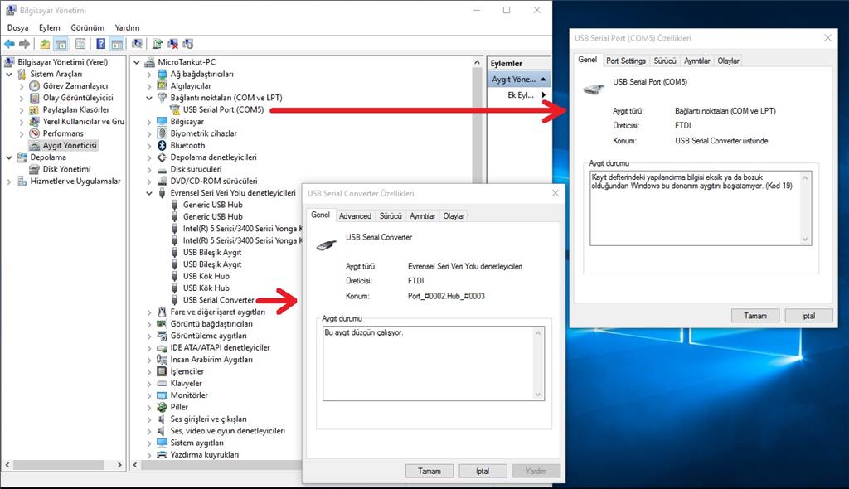Screen dimensions: 849x489
Task: Expand Disk sürücüleri category
Action: [x=149, y=170]
